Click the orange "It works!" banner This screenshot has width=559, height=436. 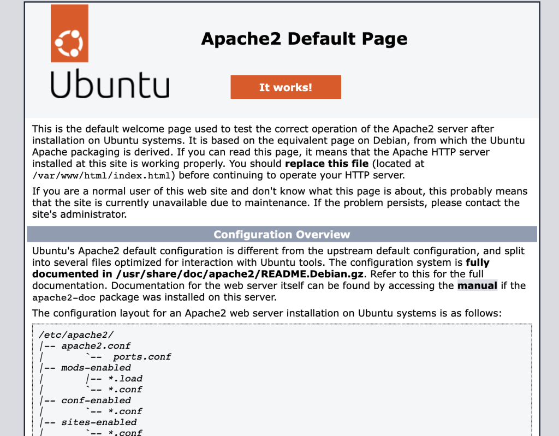tap(286, 87)
